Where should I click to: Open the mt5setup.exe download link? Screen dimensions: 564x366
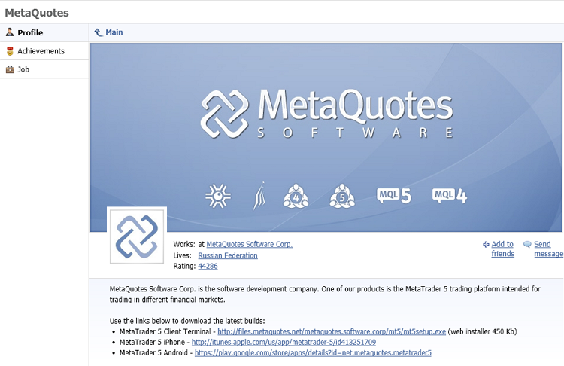click(332, 332)
